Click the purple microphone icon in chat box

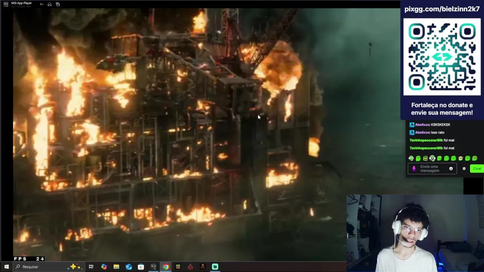pos(414,169)
